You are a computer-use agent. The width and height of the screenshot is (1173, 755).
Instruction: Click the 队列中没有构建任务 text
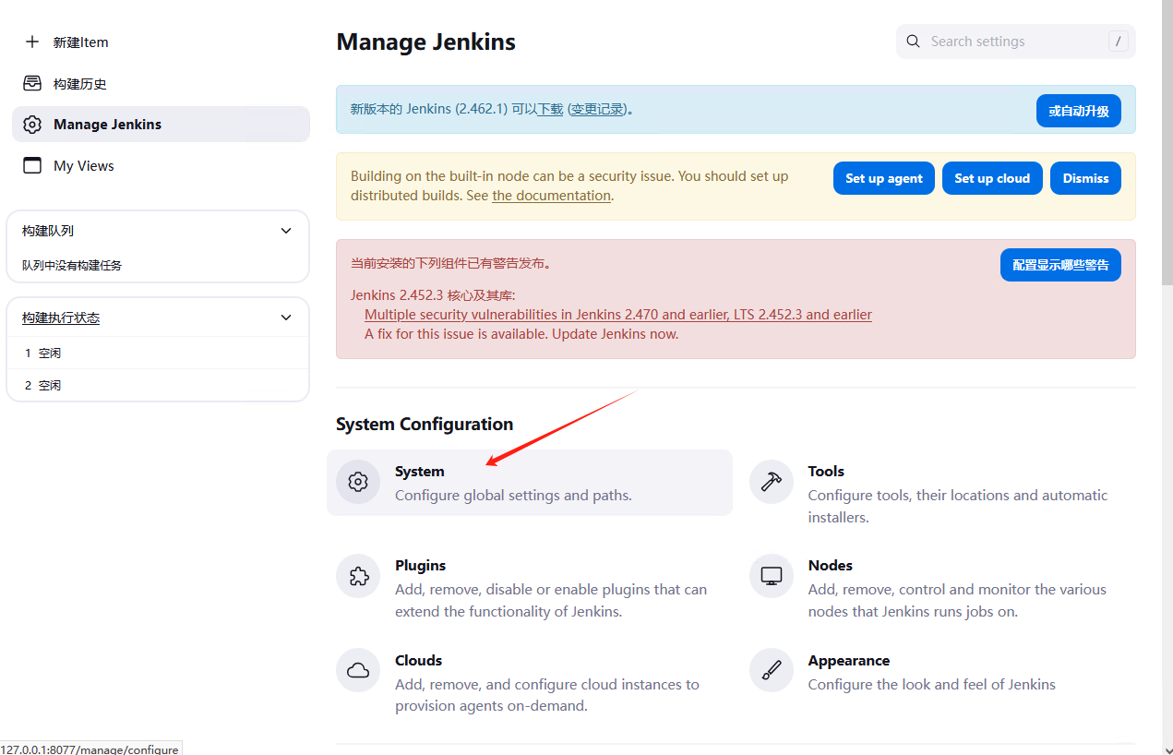click(x=72, y=265)
